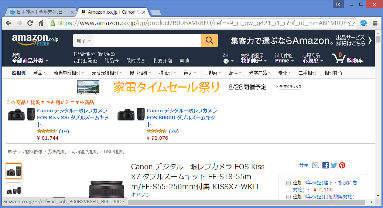Image resolution: width=383 pixels, height=208 pixels.
Task: Open the 新品 category dropdown
Action: click(x=40, y=73)
